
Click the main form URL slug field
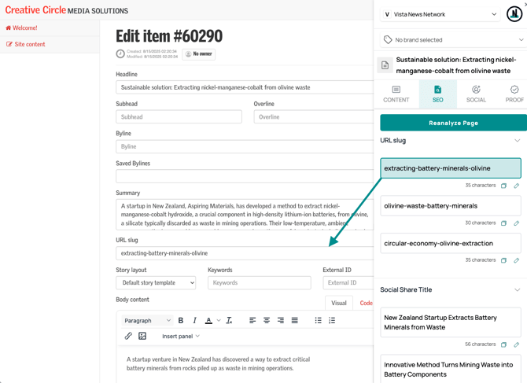pos(245,253)
